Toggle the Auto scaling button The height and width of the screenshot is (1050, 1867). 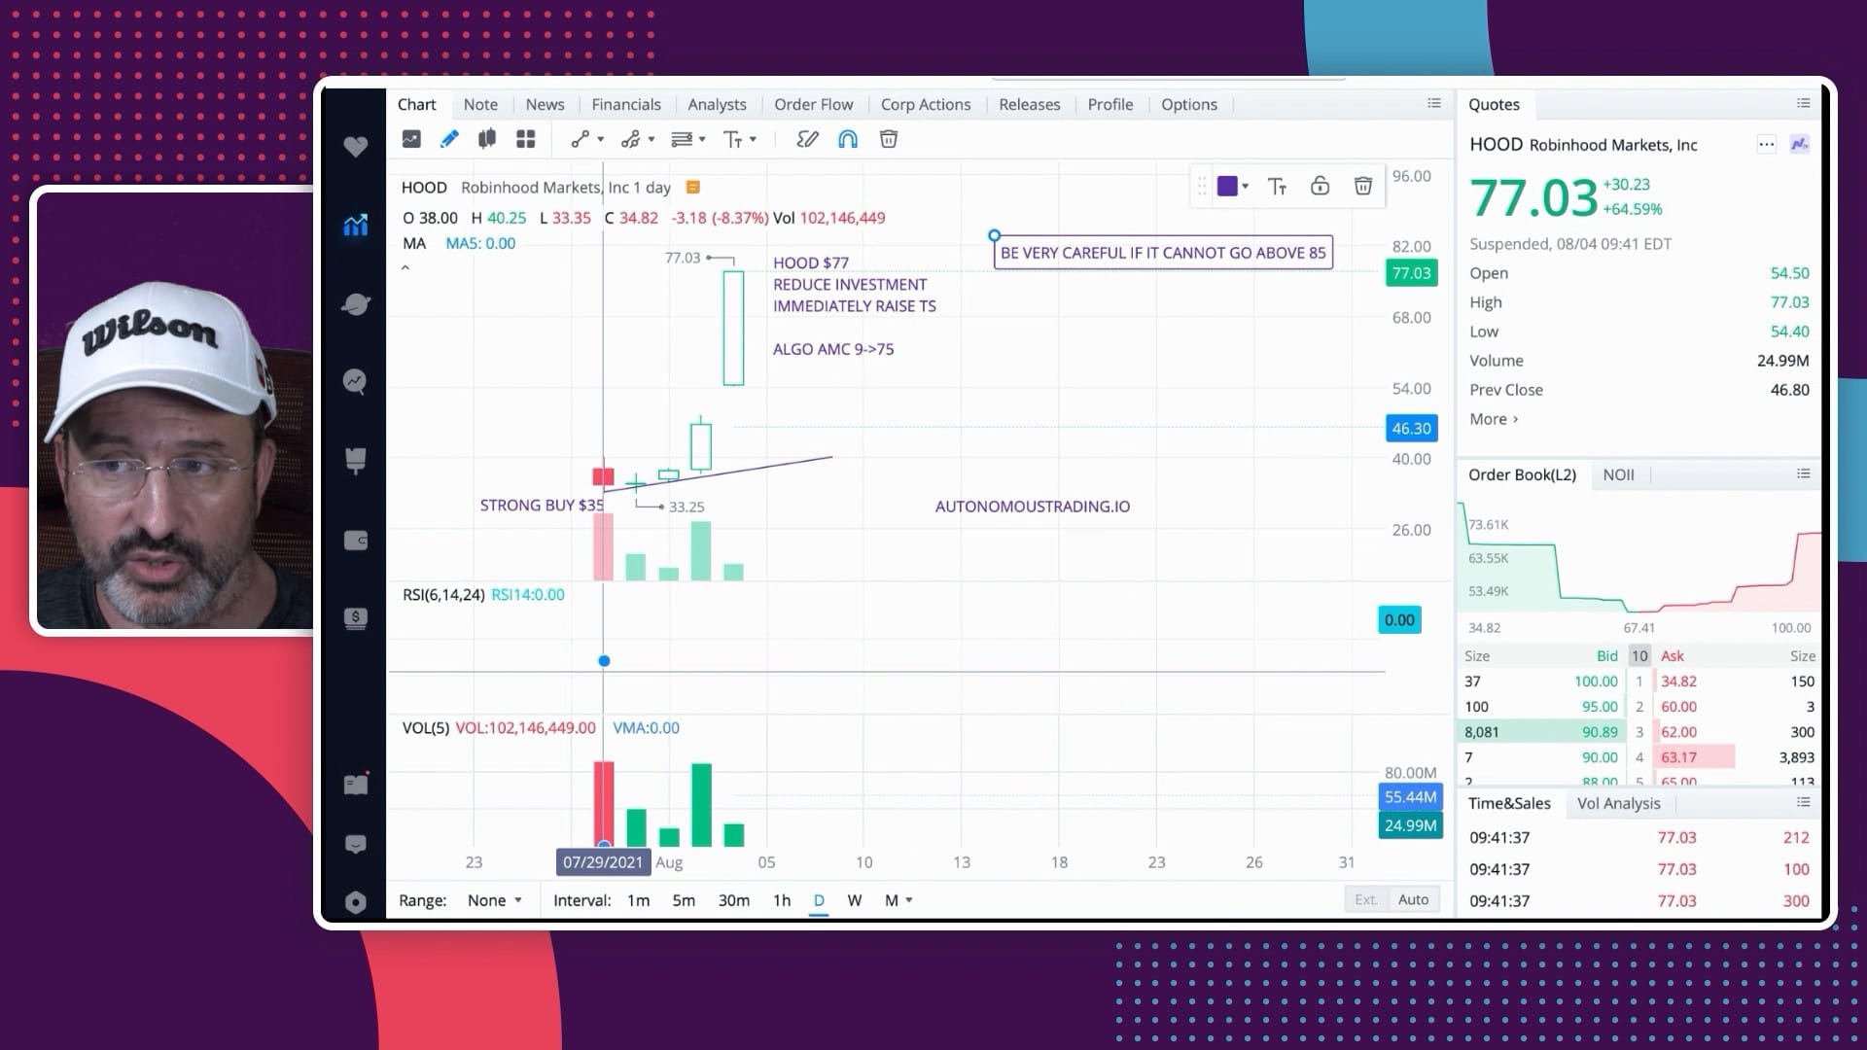[x=1413, y=898]
